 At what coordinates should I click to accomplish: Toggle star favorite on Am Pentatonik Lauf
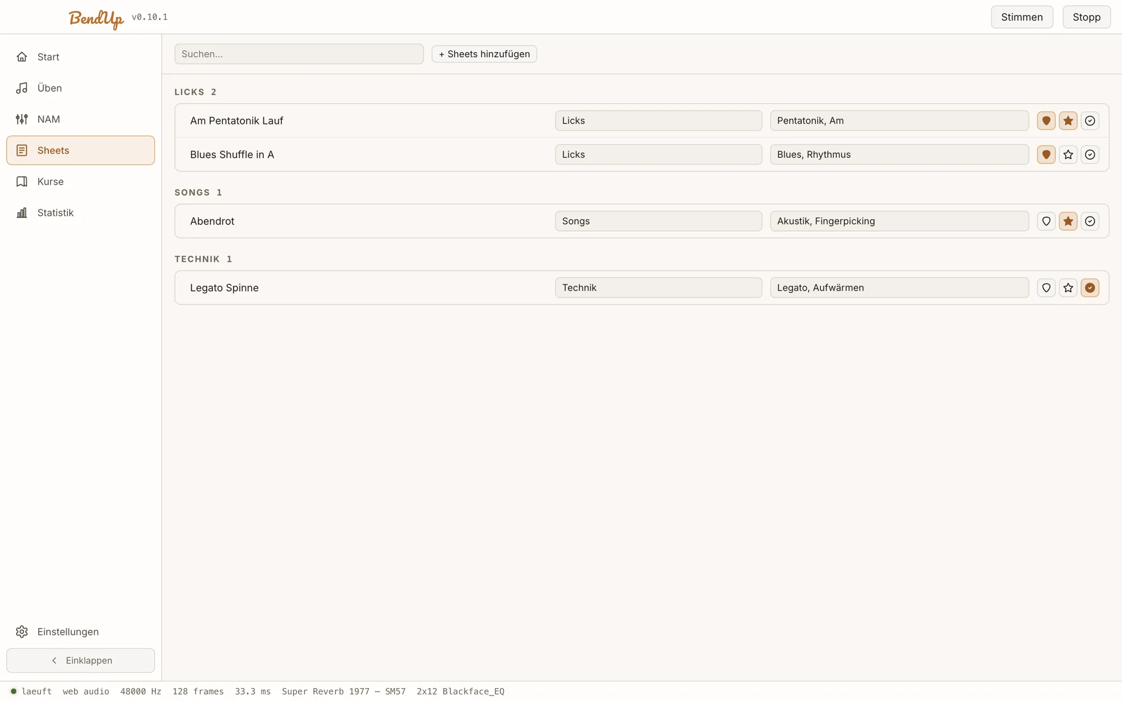1068,121
